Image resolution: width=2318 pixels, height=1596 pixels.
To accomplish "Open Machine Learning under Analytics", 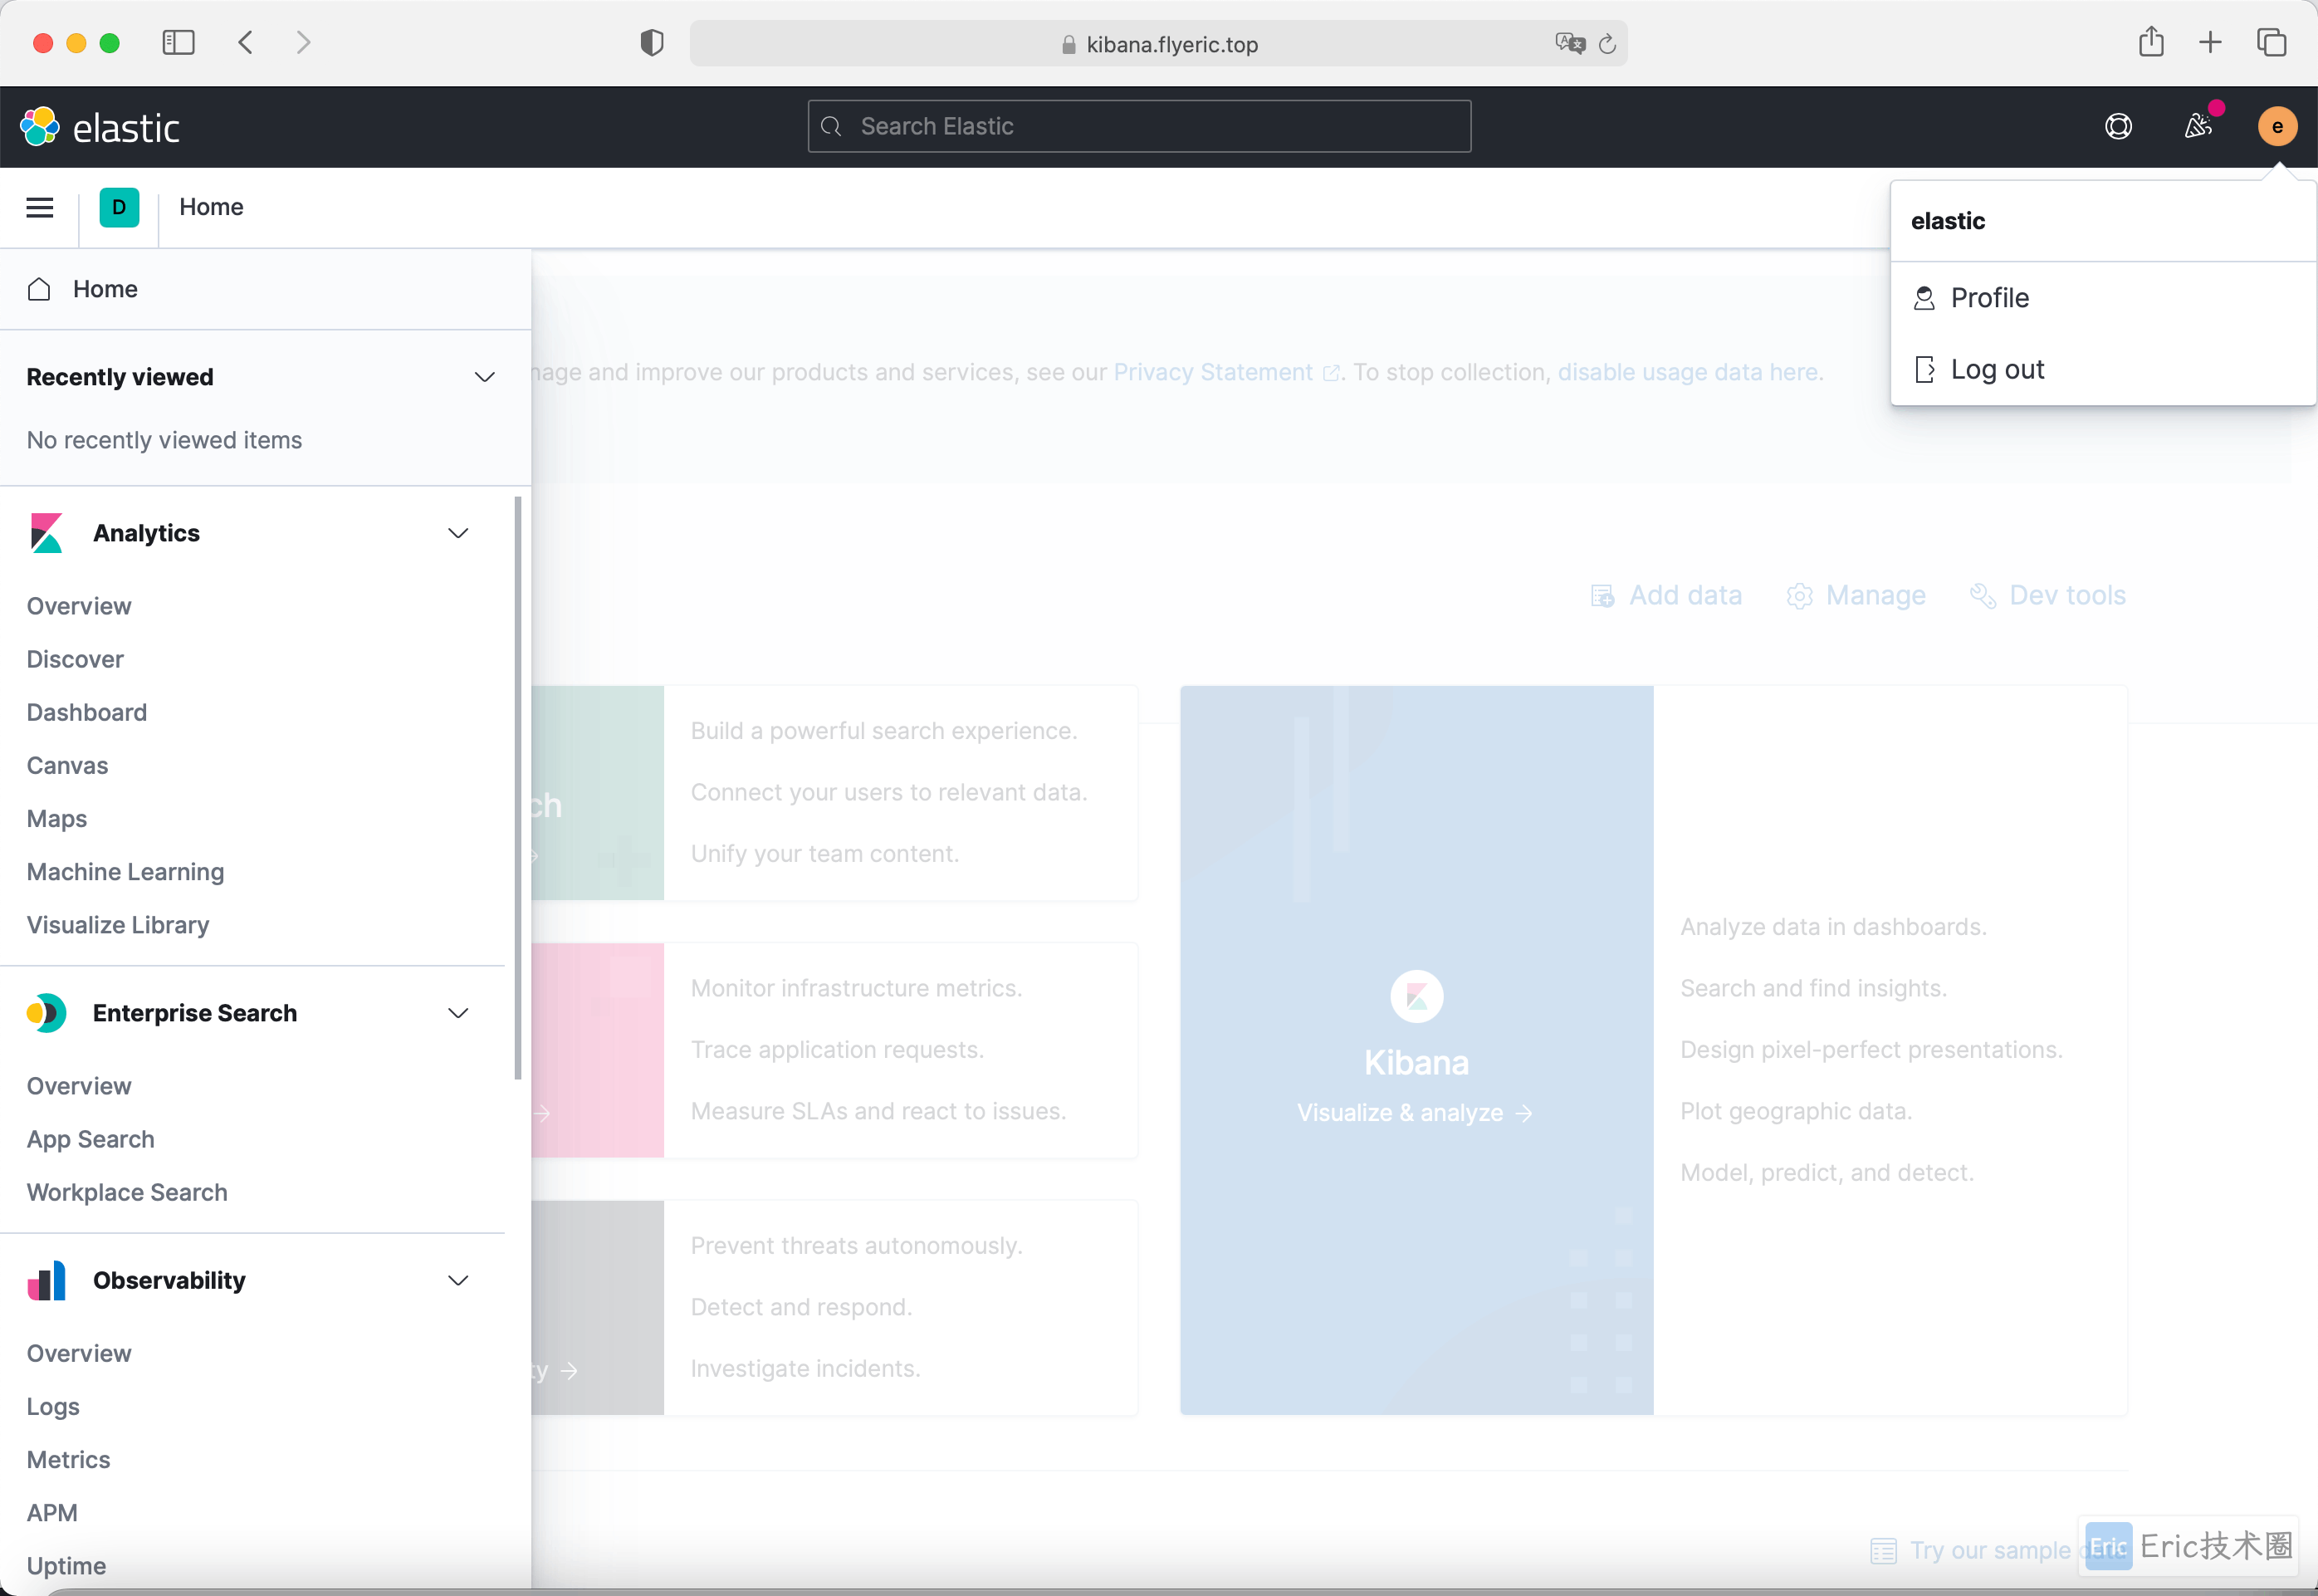I will (x=125, y=872).
